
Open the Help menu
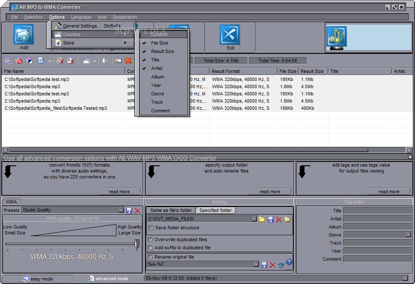point(102,17)
